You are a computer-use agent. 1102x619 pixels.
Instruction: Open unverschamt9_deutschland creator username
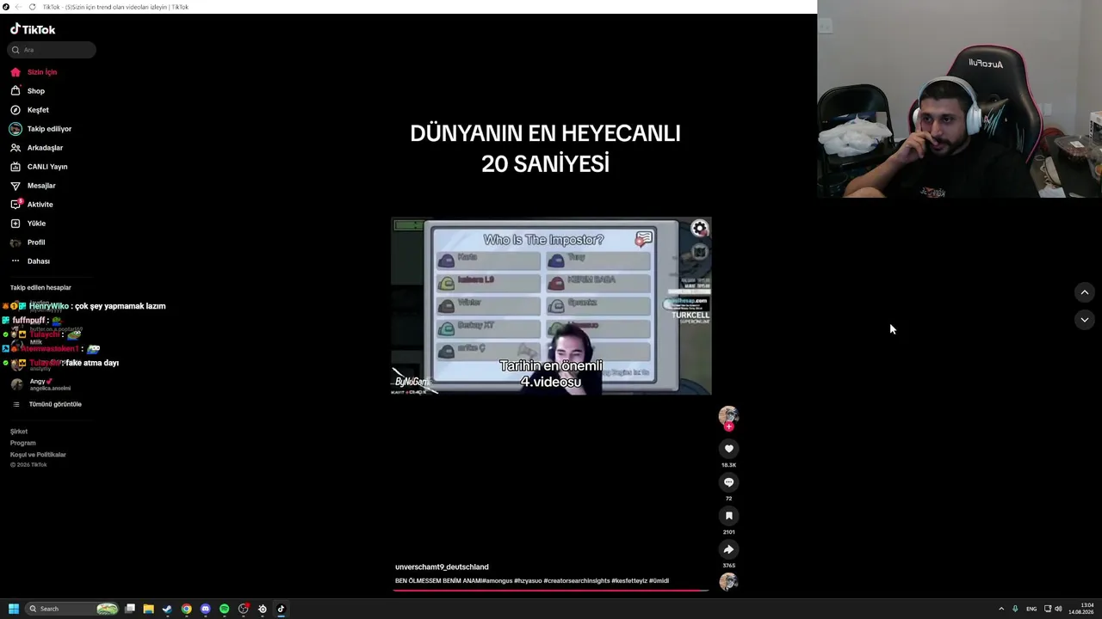pos(442,567)
